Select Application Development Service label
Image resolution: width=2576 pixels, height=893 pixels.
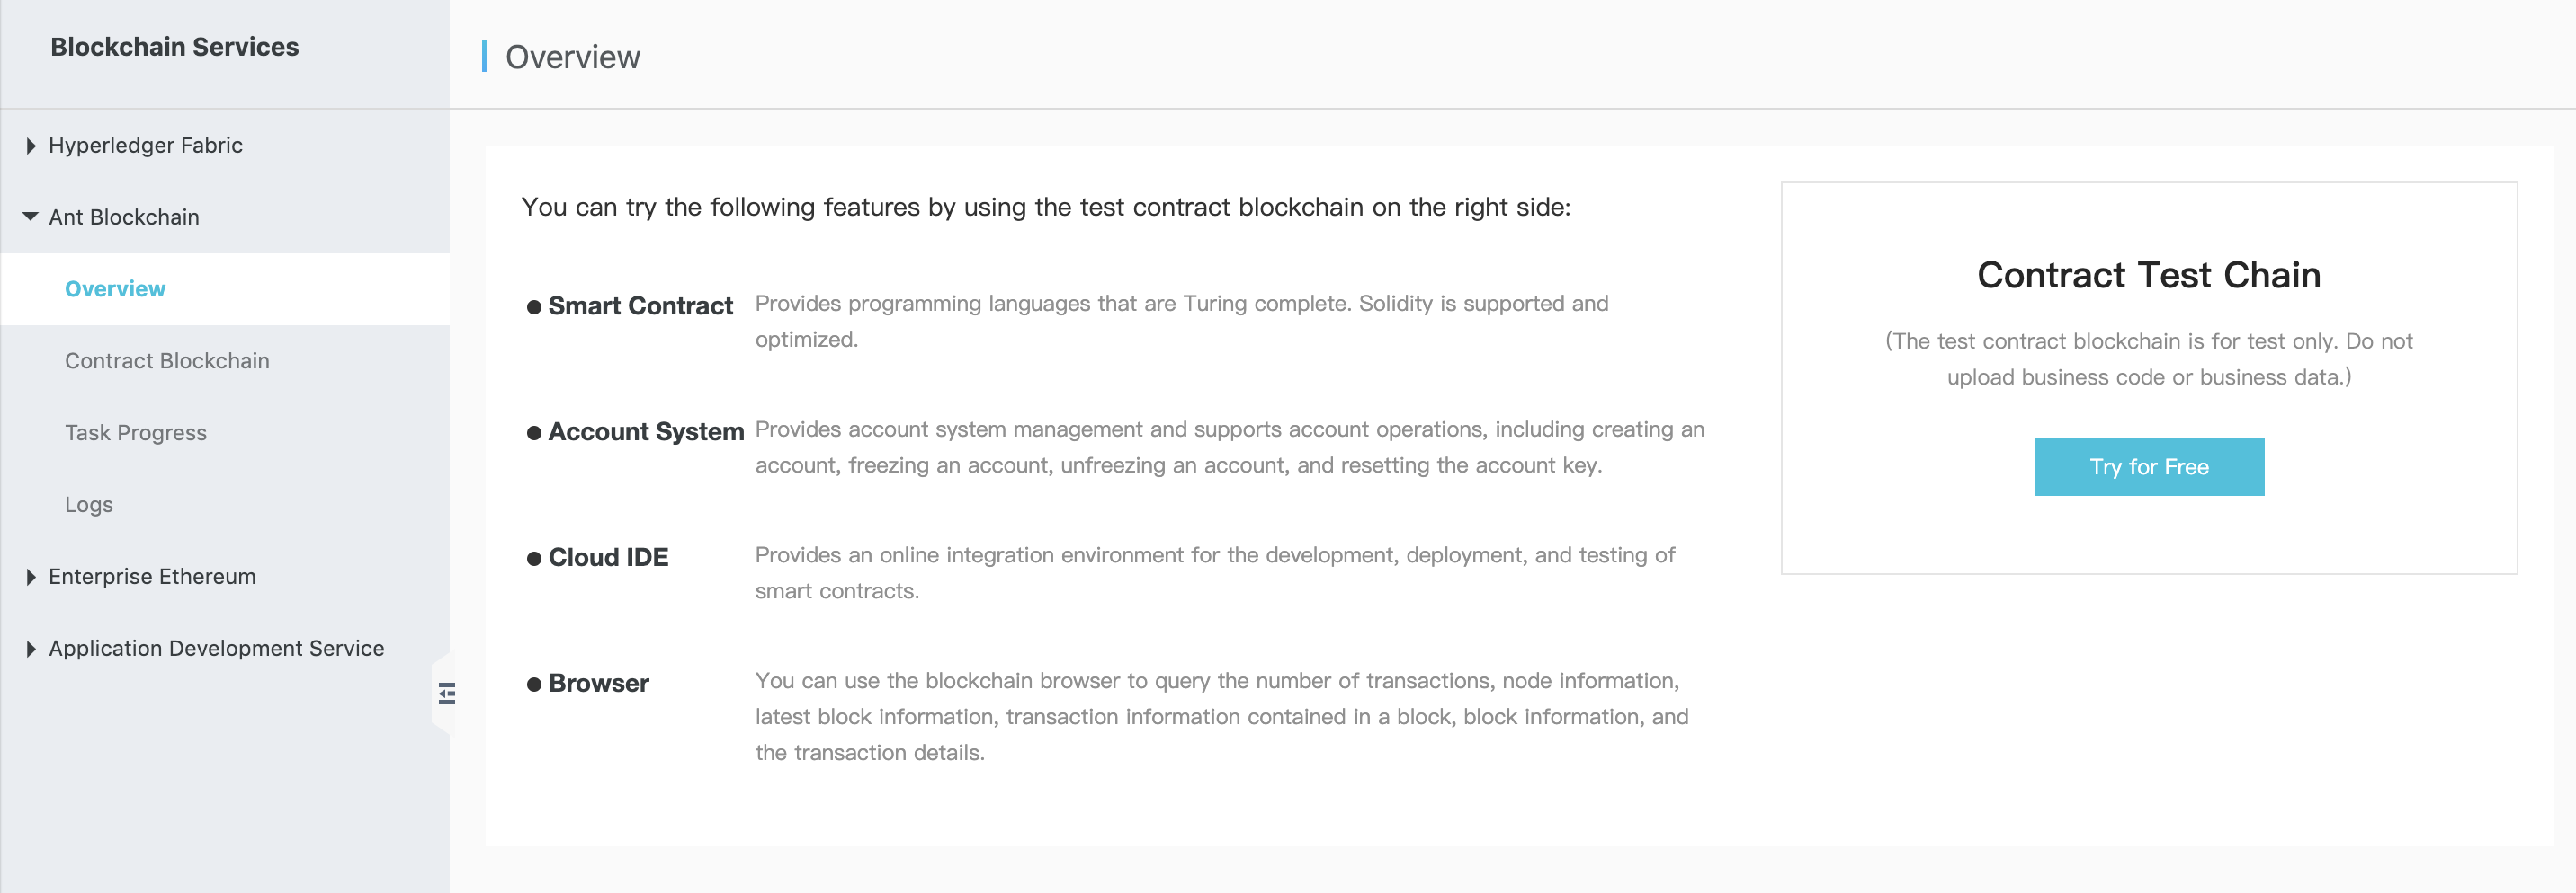point(216,649)
